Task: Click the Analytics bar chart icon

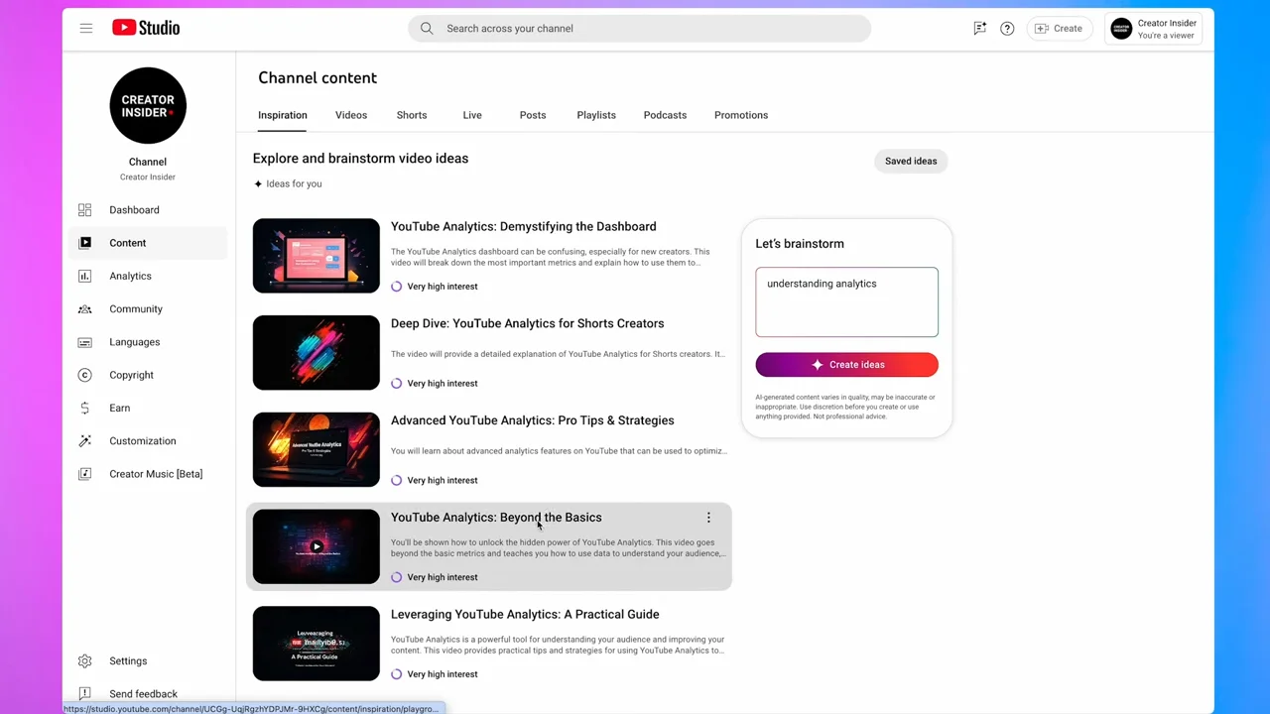Action: pyautogui.click(x=84, y=276)
